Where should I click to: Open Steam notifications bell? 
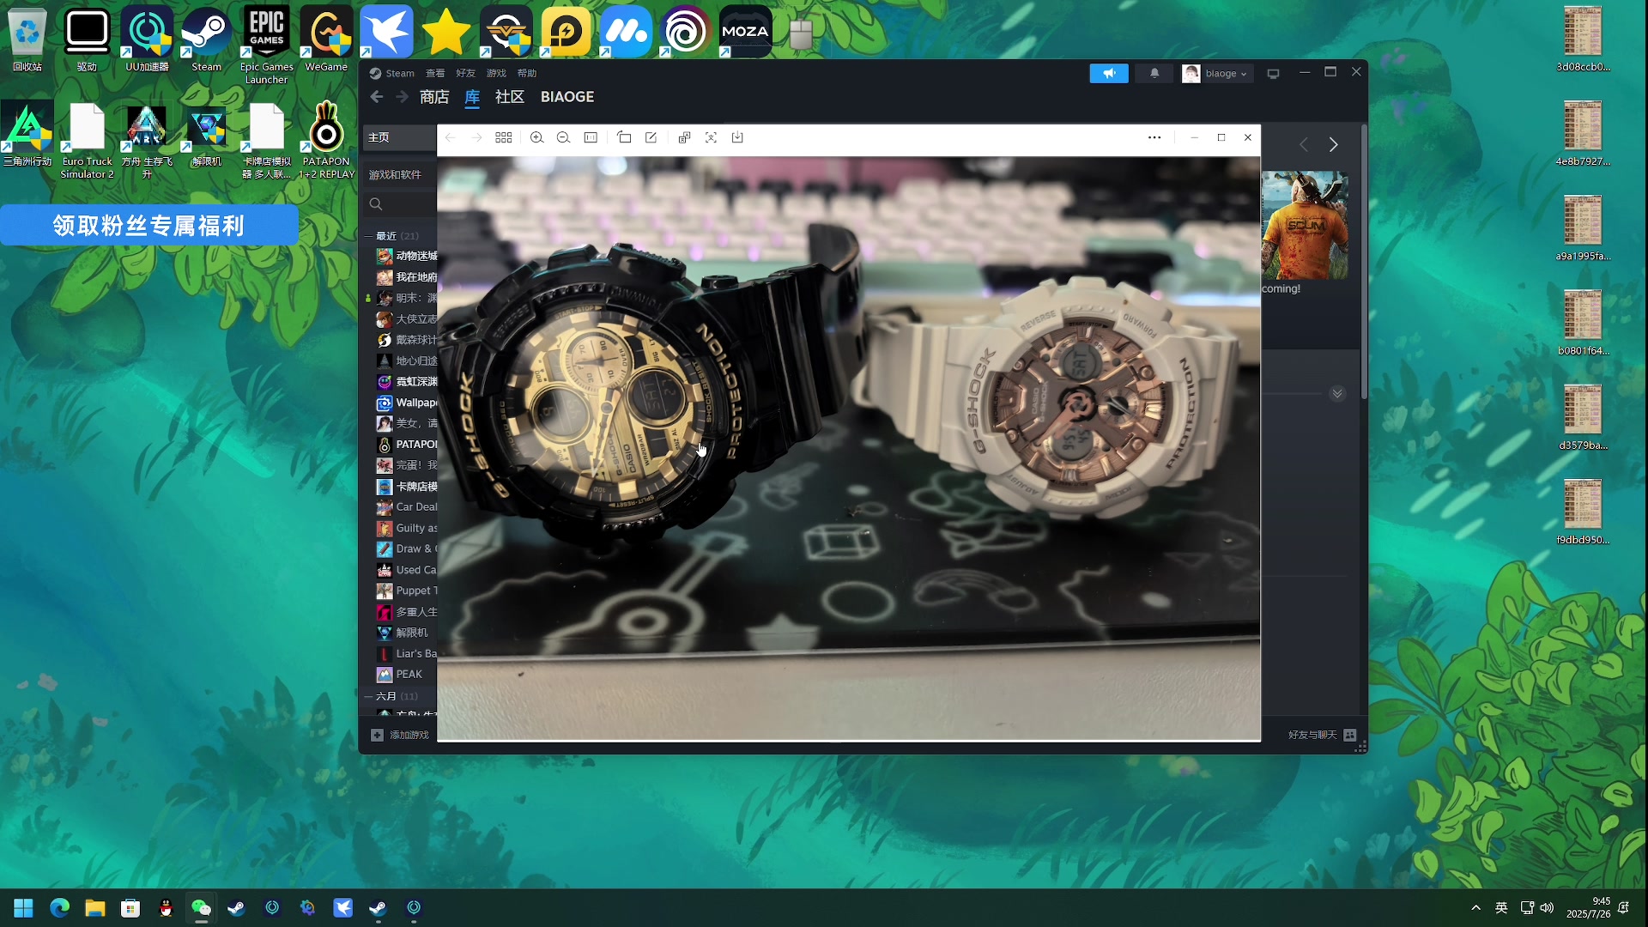click(x=1154, y=74)
